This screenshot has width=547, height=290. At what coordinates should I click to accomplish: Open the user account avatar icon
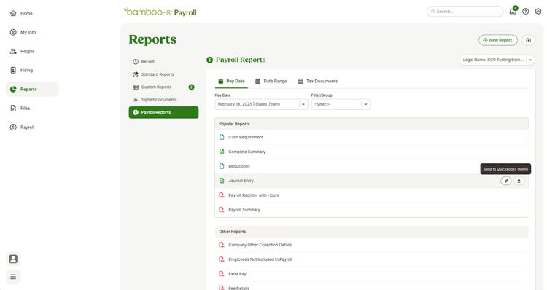tap(13, 259)
